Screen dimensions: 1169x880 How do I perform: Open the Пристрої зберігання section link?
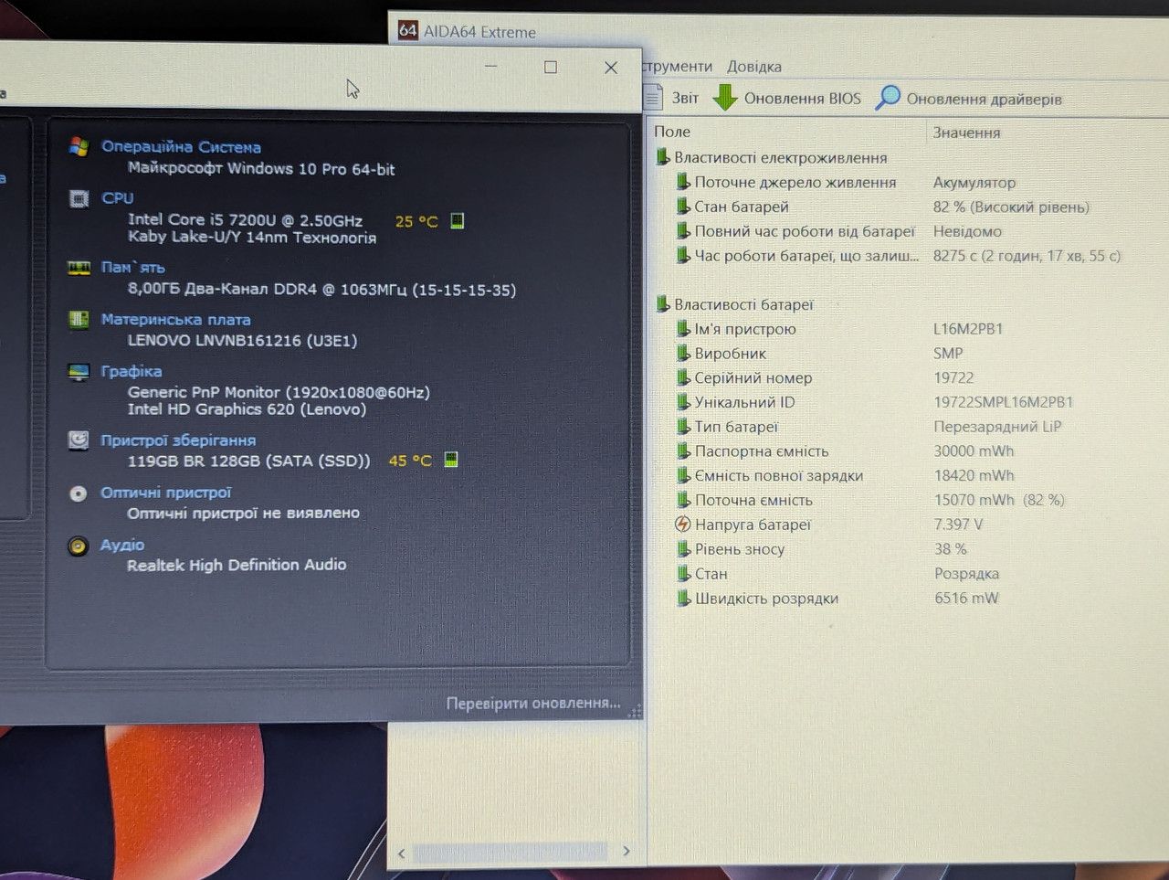[178, 440]
